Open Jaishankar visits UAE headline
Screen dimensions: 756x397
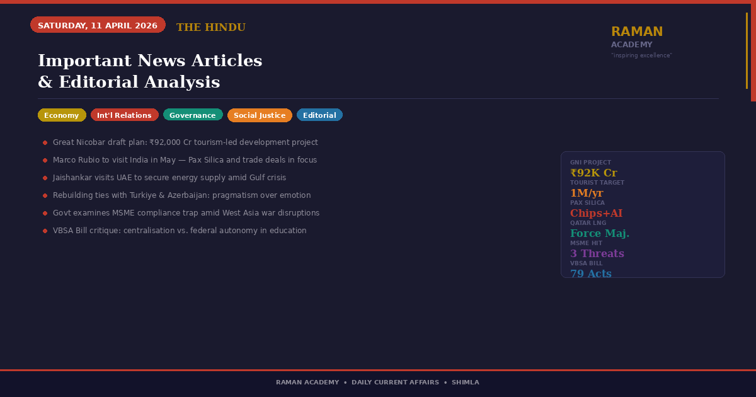(169, 178)
